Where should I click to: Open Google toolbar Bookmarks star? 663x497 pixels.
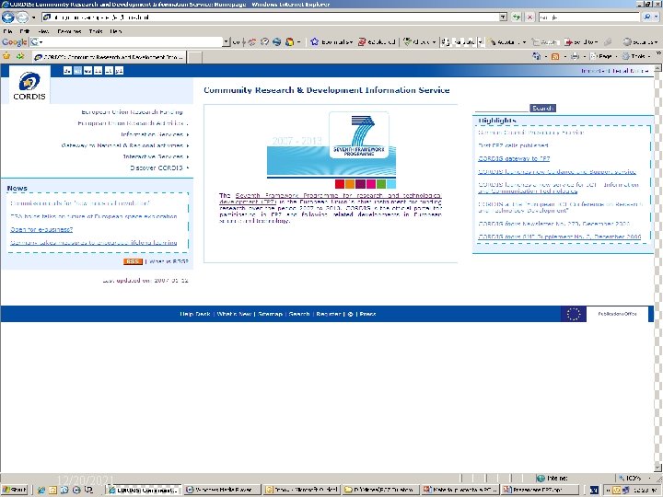point(331,41)
